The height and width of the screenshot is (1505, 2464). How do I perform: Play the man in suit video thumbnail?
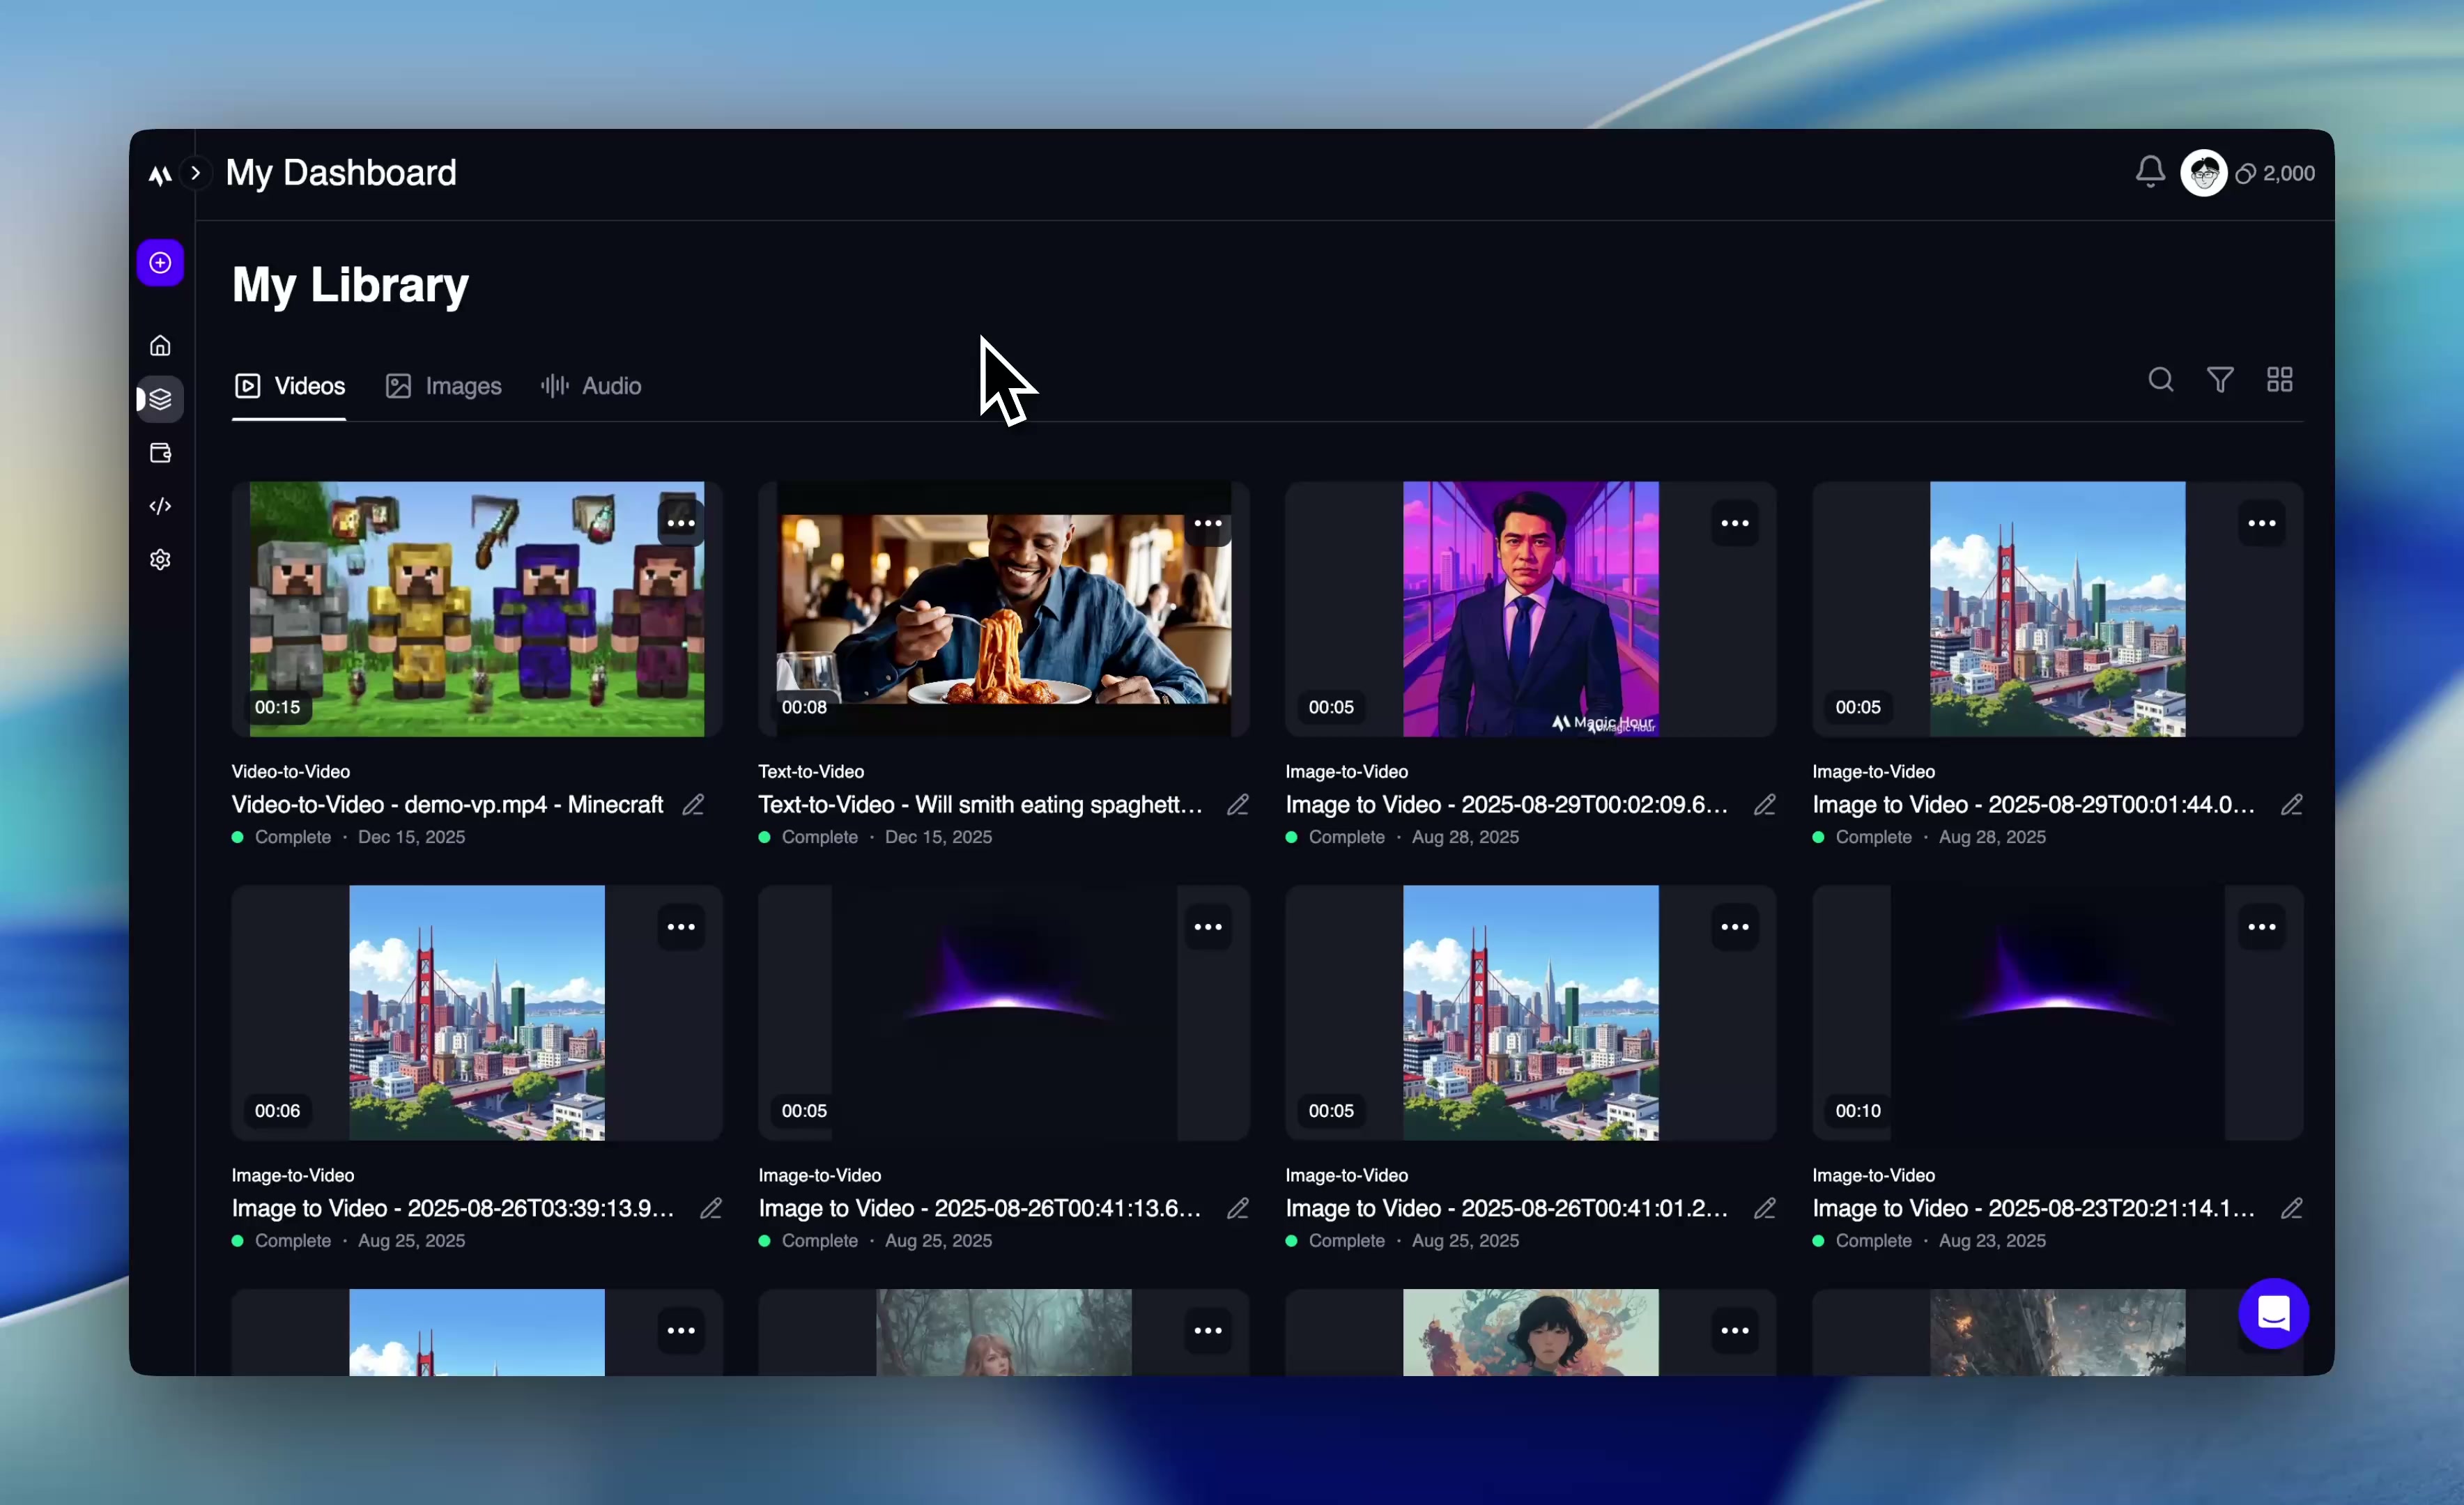point(1530,610)
